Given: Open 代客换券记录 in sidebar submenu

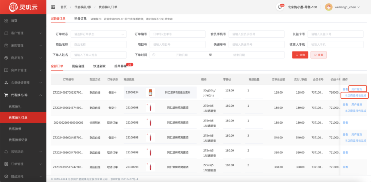Looking at the screenshot, I should 18,140.
